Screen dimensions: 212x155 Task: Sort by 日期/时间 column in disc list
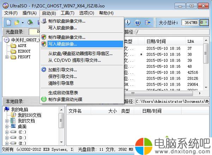[x=164, y=41]
